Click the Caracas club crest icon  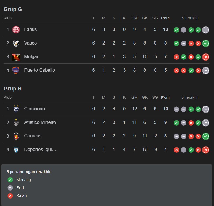point(16,136)
